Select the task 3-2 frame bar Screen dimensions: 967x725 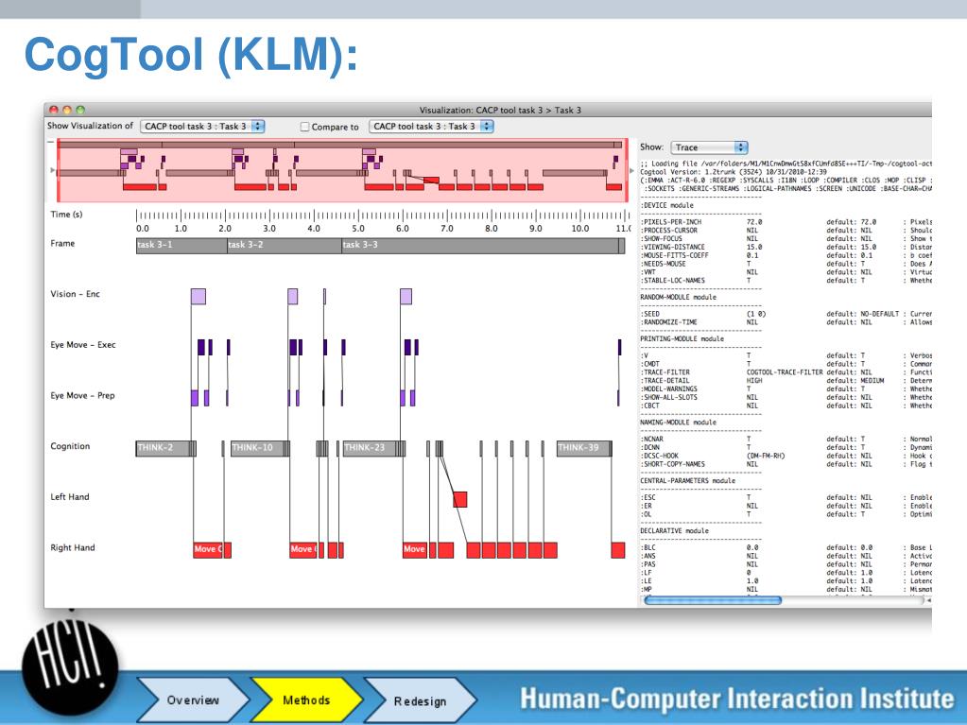[x=285, y=246]
